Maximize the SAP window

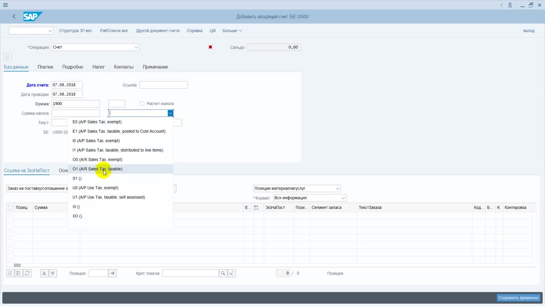(x=531, y=5)
